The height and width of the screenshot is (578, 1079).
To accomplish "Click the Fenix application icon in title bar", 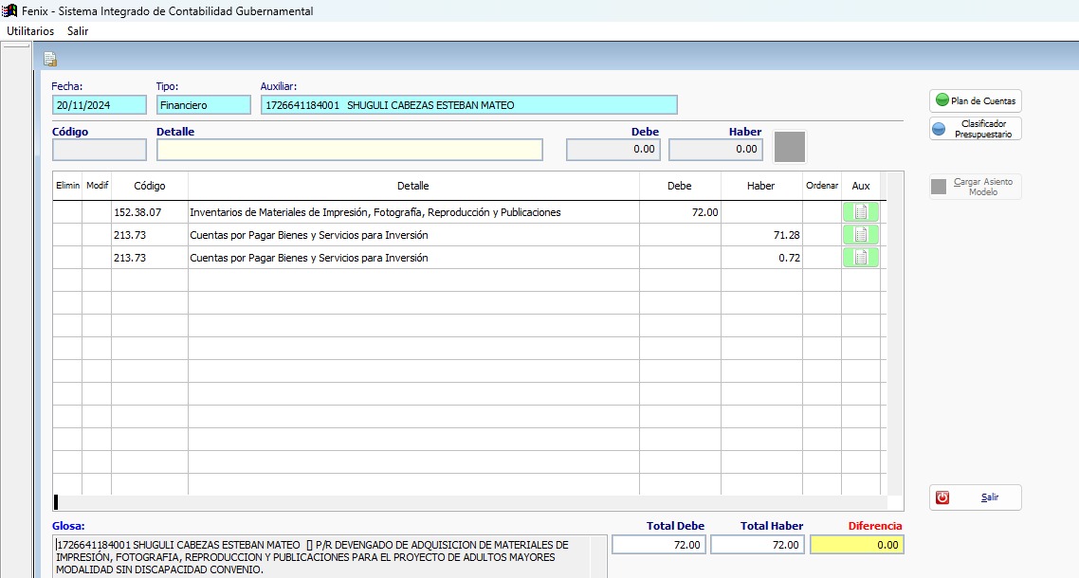I will [10, 11].
